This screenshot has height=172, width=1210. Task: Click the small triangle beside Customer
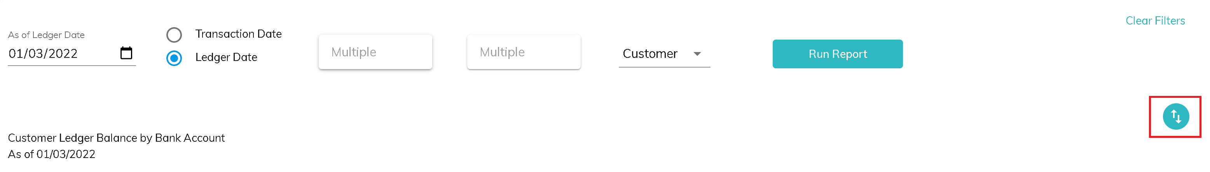(697, 54)
